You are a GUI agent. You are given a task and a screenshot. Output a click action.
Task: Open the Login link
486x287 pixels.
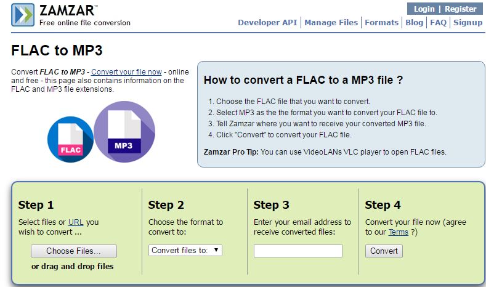pyautogui.click(x=424, y=9)
